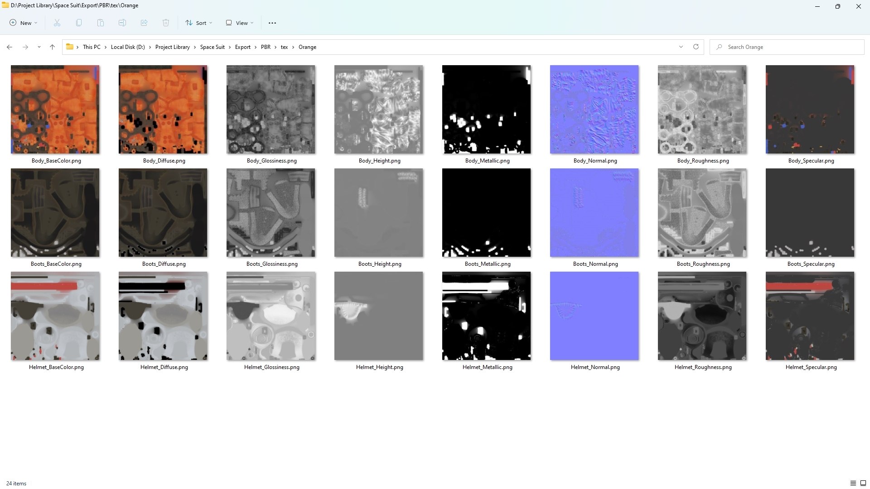870x489 pixels.
Task: Click the Paste icon in toolbar
Action: click(x=101, y=23)
